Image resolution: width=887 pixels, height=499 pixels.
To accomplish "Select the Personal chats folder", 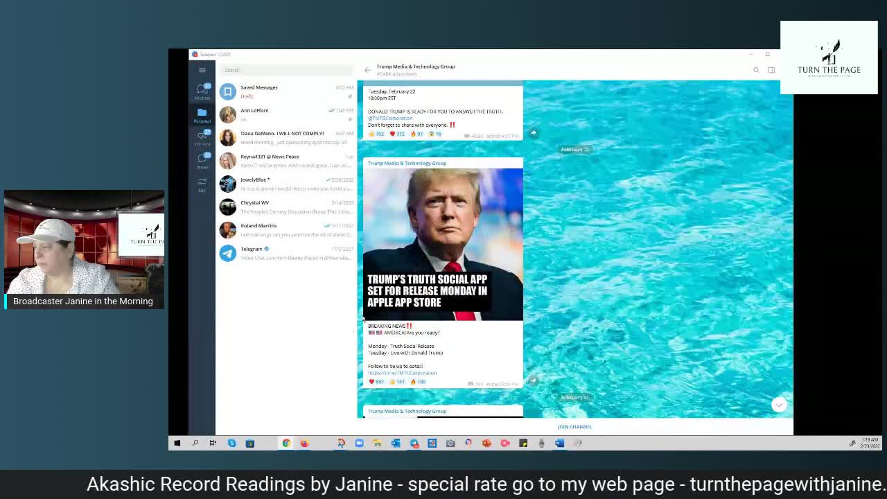I will pos(202,115).
